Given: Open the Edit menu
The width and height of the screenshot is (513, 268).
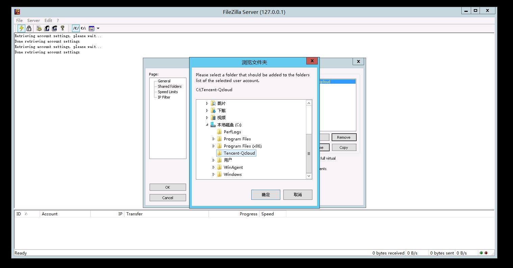Looking at the screenshot, I should 48,21.
